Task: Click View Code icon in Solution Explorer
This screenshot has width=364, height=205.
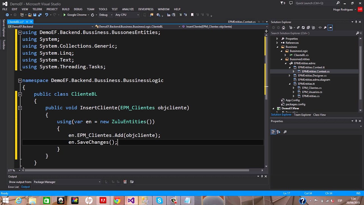Action: tap(320, 28)
